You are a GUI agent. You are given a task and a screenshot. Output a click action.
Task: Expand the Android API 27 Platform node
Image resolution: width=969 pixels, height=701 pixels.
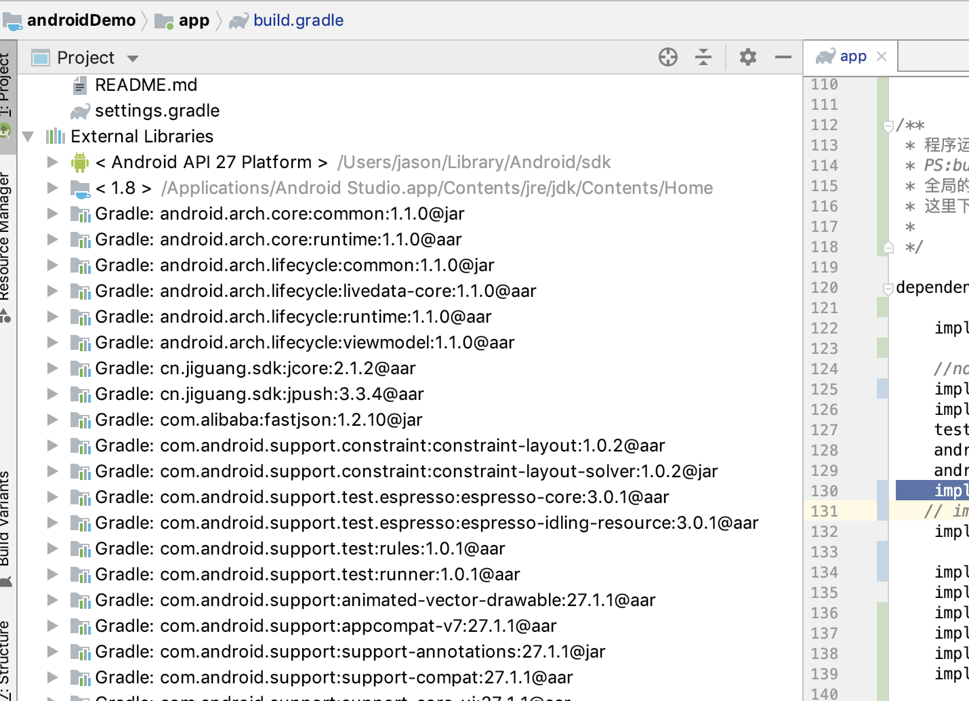tap(52, 162)
